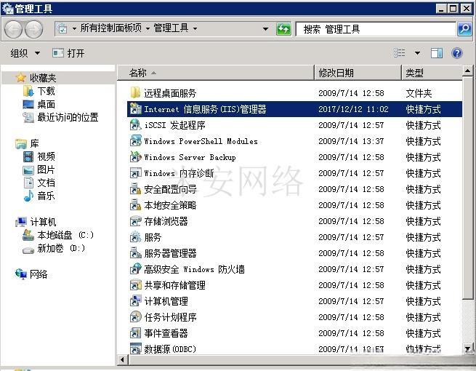This screenshot has height=371, width=476.
Task: Click the vertical scrollbar up arrow
Action: (467, 71)
